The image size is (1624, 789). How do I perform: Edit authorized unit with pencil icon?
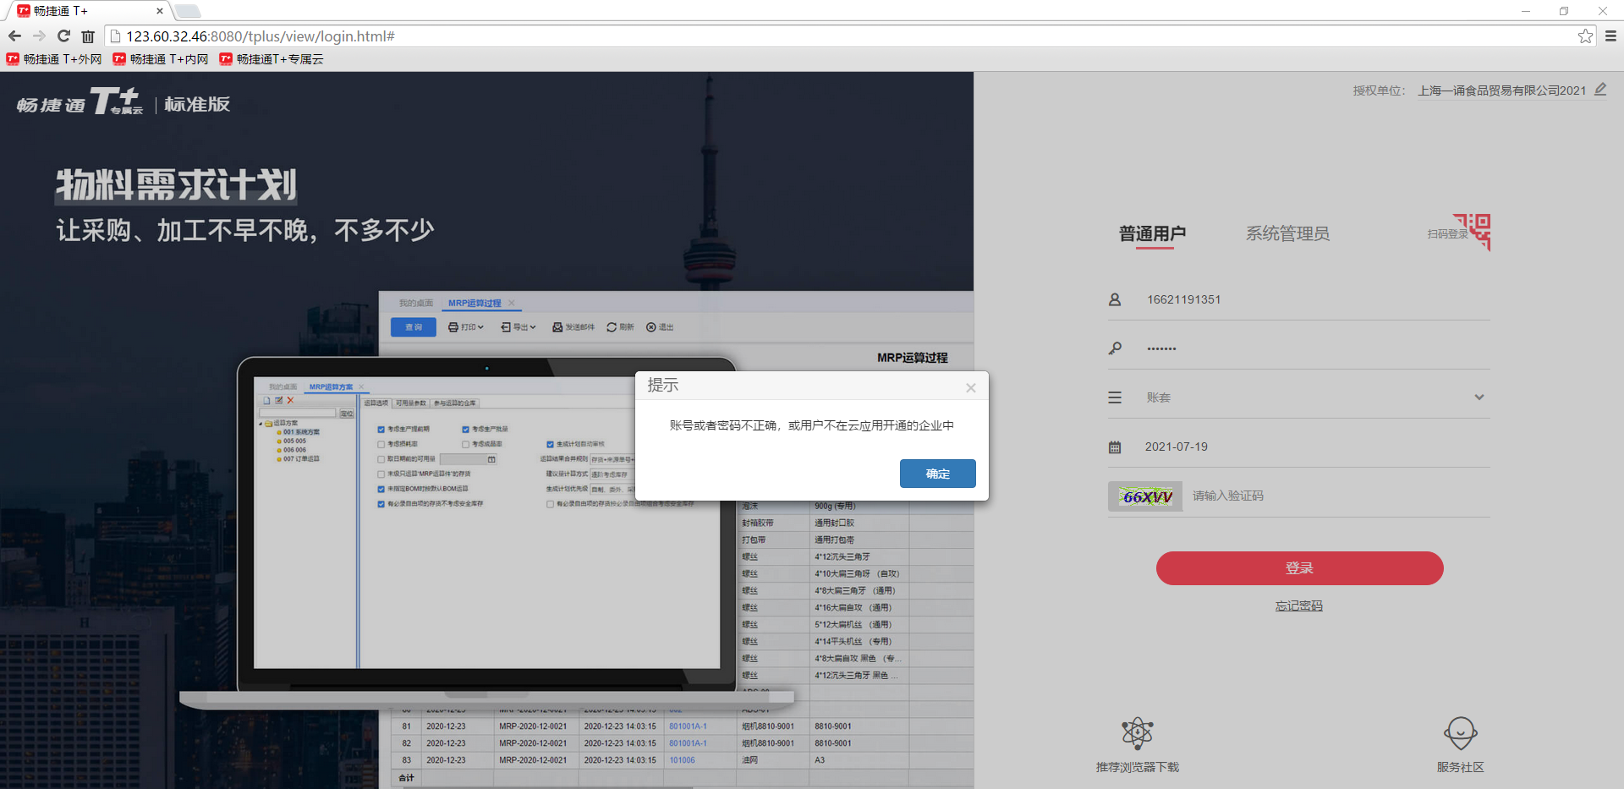point(1600,90)
